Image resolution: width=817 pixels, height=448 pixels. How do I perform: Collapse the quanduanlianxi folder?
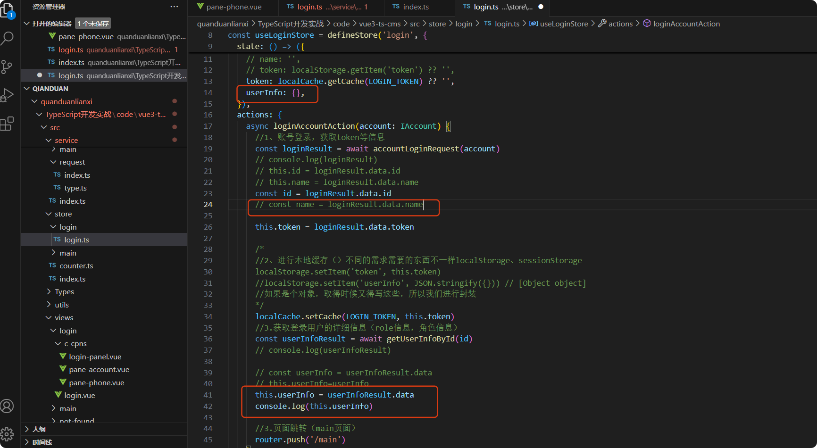pos(34,101)
